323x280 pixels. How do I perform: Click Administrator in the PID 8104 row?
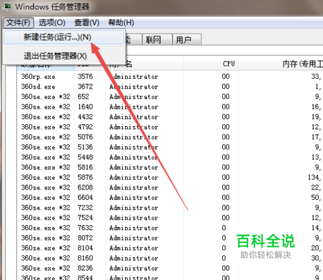[x=134, y=248]
